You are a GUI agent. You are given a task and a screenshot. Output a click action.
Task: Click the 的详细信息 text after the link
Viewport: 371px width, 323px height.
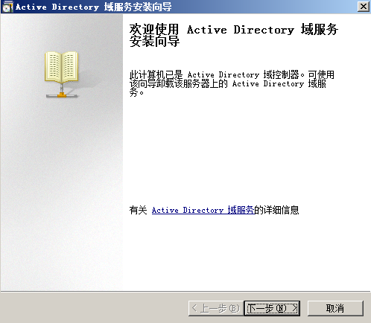[x=276, y=210]
